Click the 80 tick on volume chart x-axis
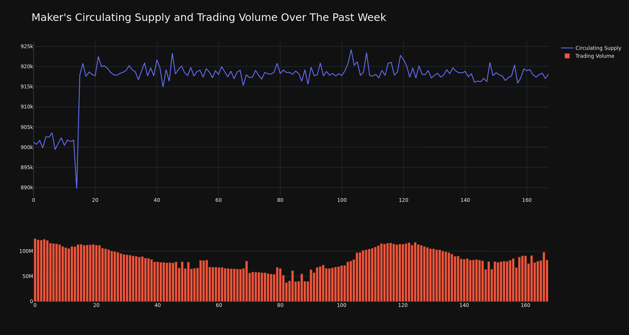This screenshot has height=335, width=629. point(280,305)
